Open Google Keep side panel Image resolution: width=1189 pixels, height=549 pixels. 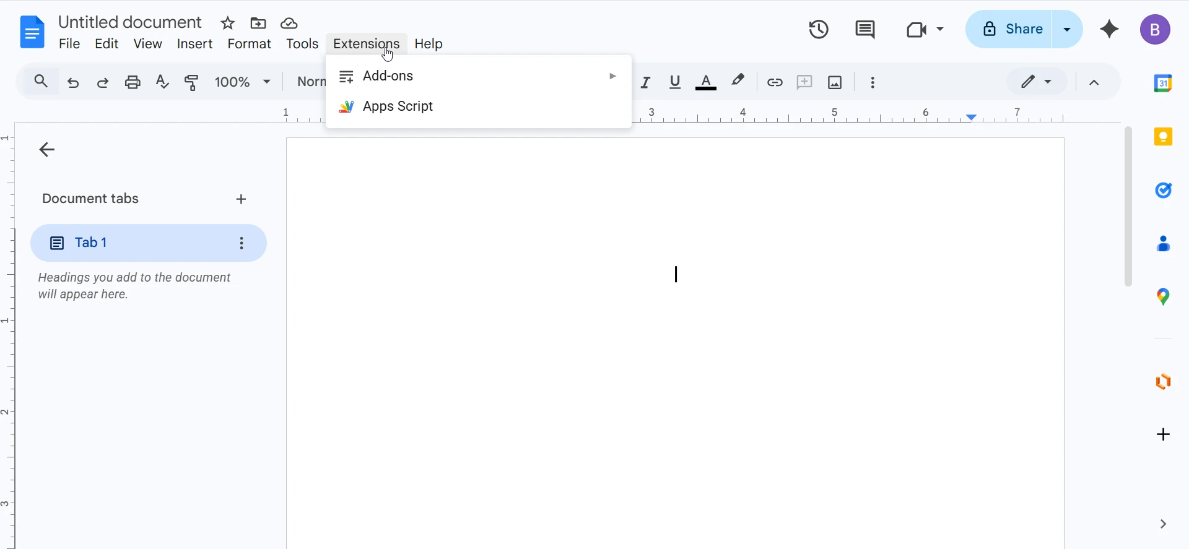1163,136
